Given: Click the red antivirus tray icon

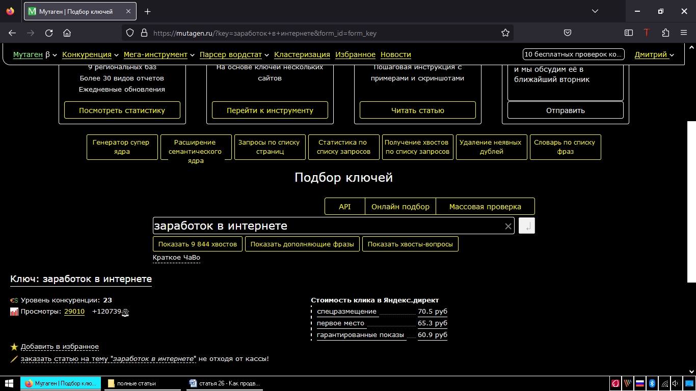Looking at the screenshot, I should (615, 383).
